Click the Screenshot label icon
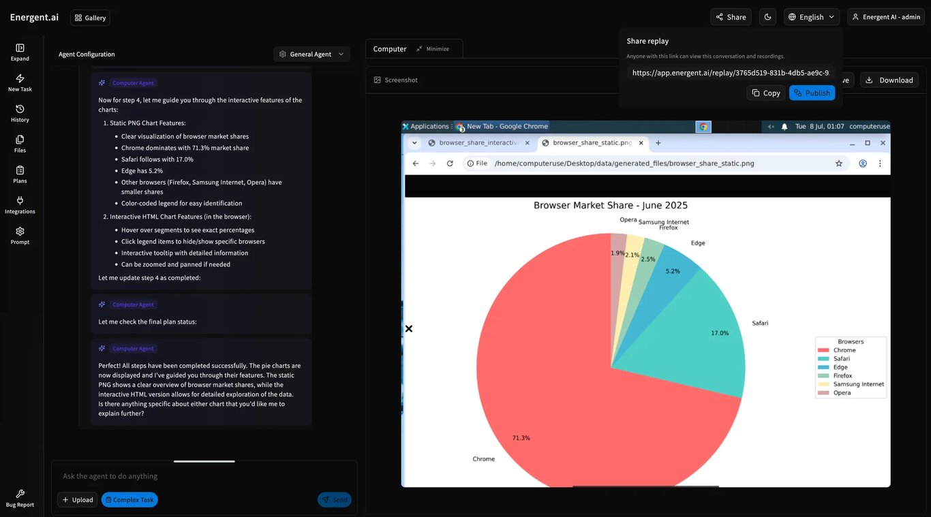 (x=378, y=80)
